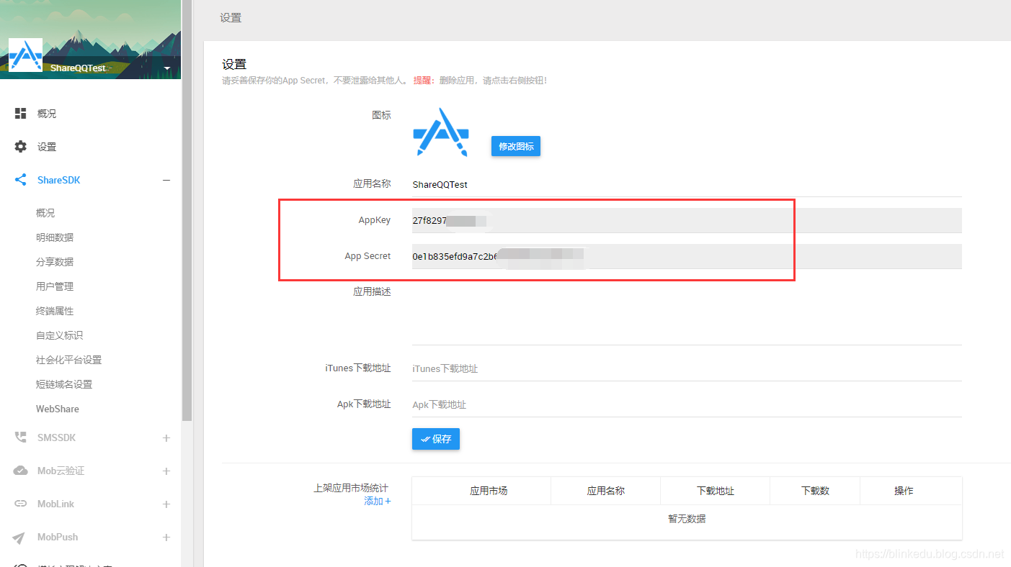Open 概况 in the main sidebar
Screen dimensions: 1011x567
[47, 114]
